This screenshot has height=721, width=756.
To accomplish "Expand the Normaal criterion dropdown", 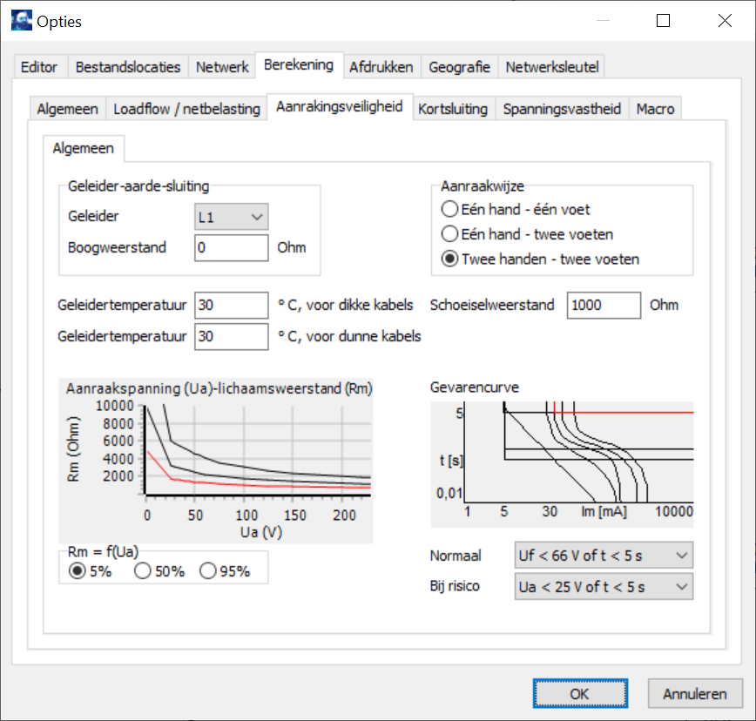I will tap(603, 556).
